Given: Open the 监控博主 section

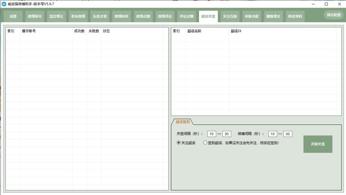Looking at the screenshot, I should [56, 16].
